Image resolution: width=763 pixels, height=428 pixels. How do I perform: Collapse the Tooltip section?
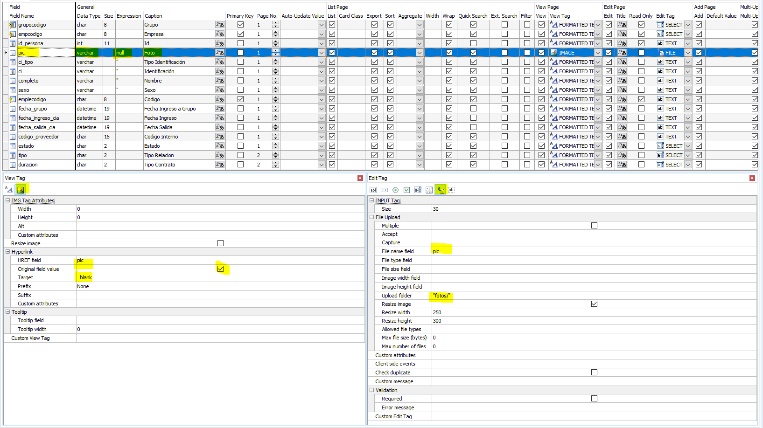7,312
